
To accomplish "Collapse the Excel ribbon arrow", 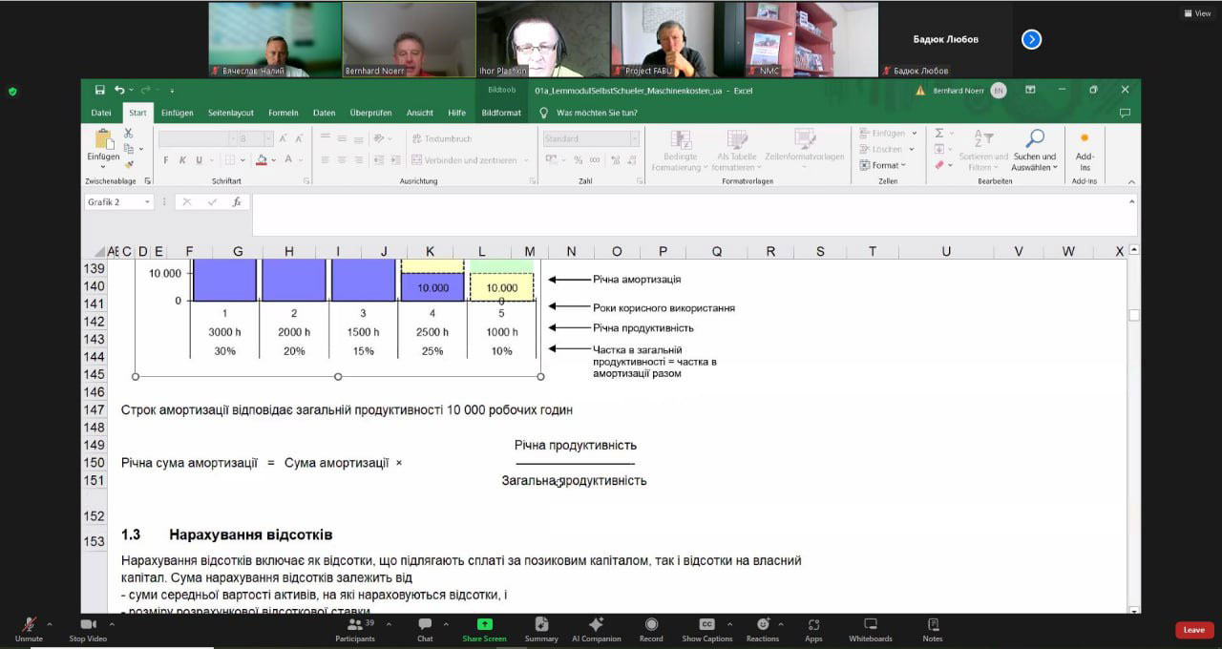I will point(1131,180).
